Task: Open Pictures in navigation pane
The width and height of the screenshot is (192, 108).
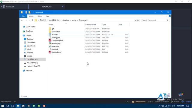Action: click(x=30, y=52)
